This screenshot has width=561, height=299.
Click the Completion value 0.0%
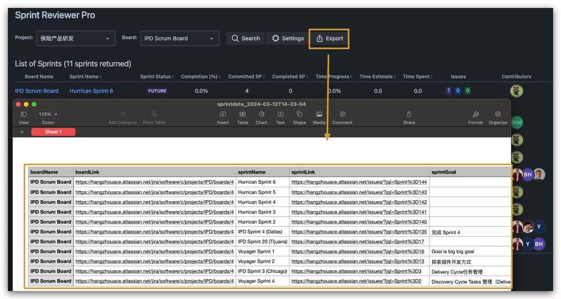click(201, 91)
